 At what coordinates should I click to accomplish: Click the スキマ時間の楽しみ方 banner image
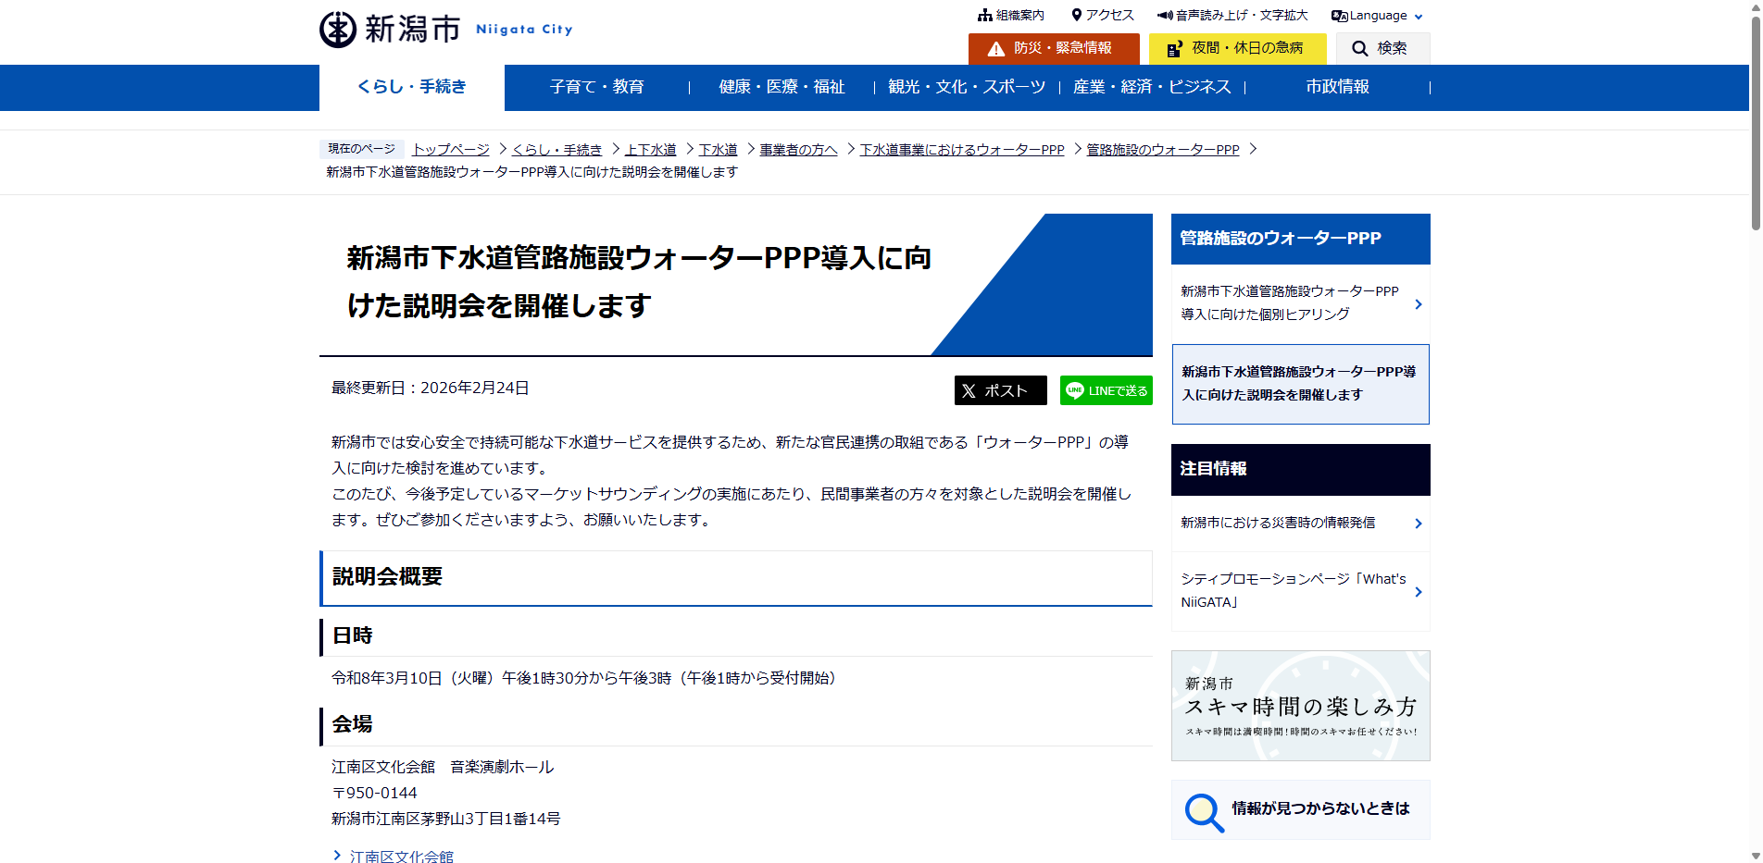point(1300,706)
